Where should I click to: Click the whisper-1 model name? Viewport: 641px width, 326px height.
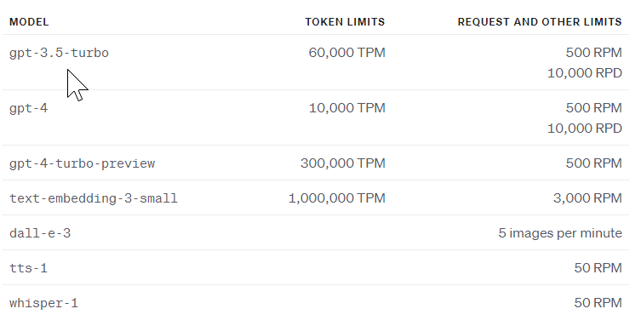click(x=43, y=303)
